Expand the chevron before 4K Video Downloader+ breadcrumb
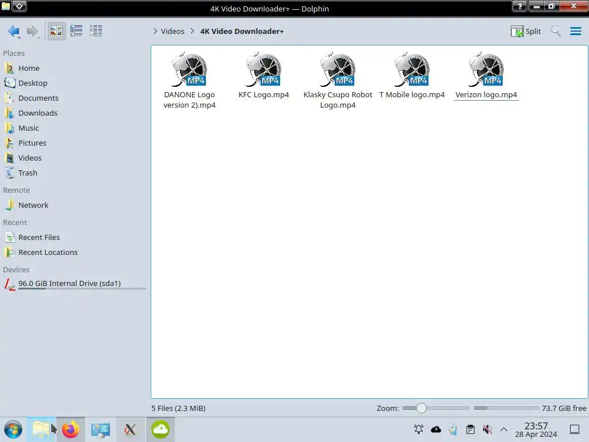Screen dimensions: 589x442 [192, 31]
